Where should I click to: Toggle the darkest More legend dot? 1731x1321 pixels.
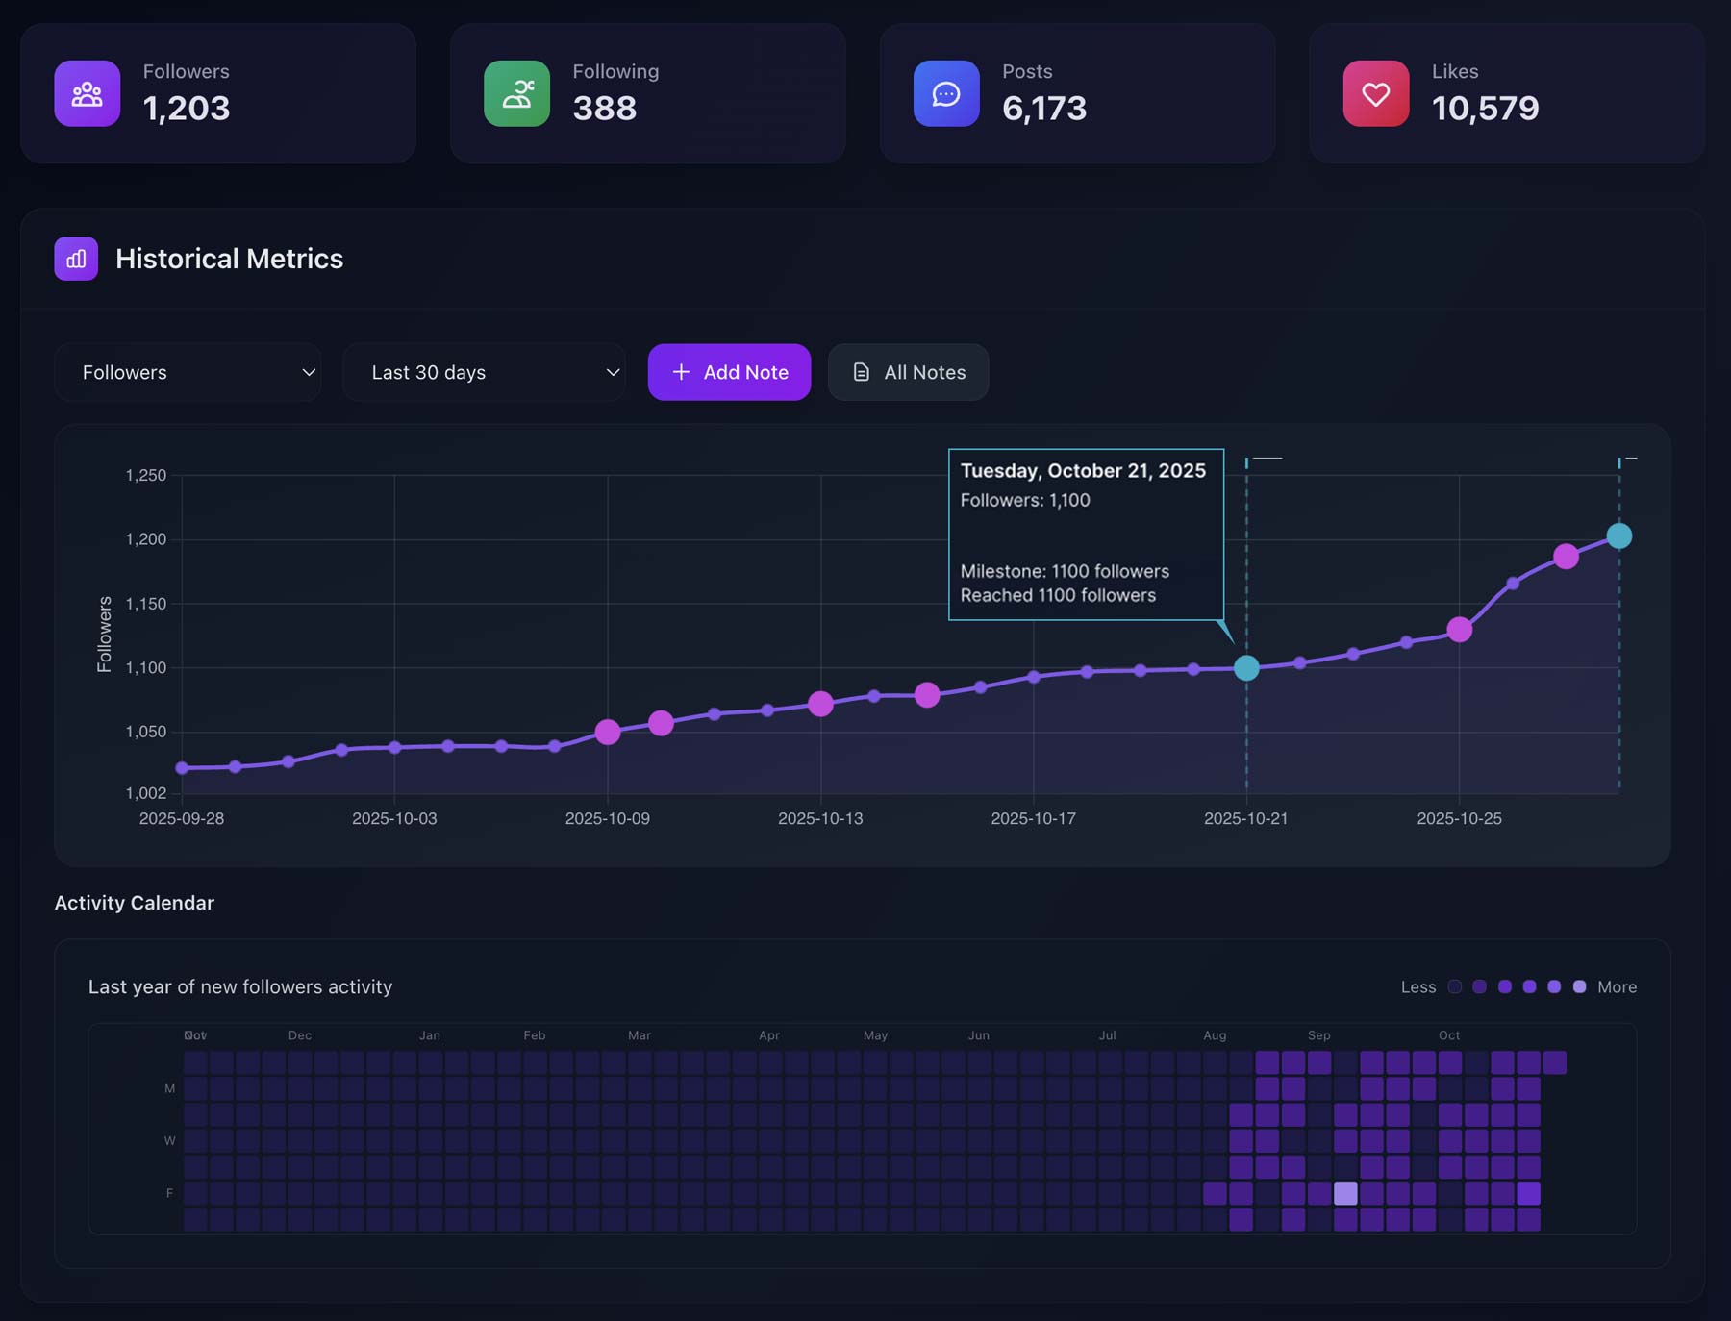coord(1580,986)
